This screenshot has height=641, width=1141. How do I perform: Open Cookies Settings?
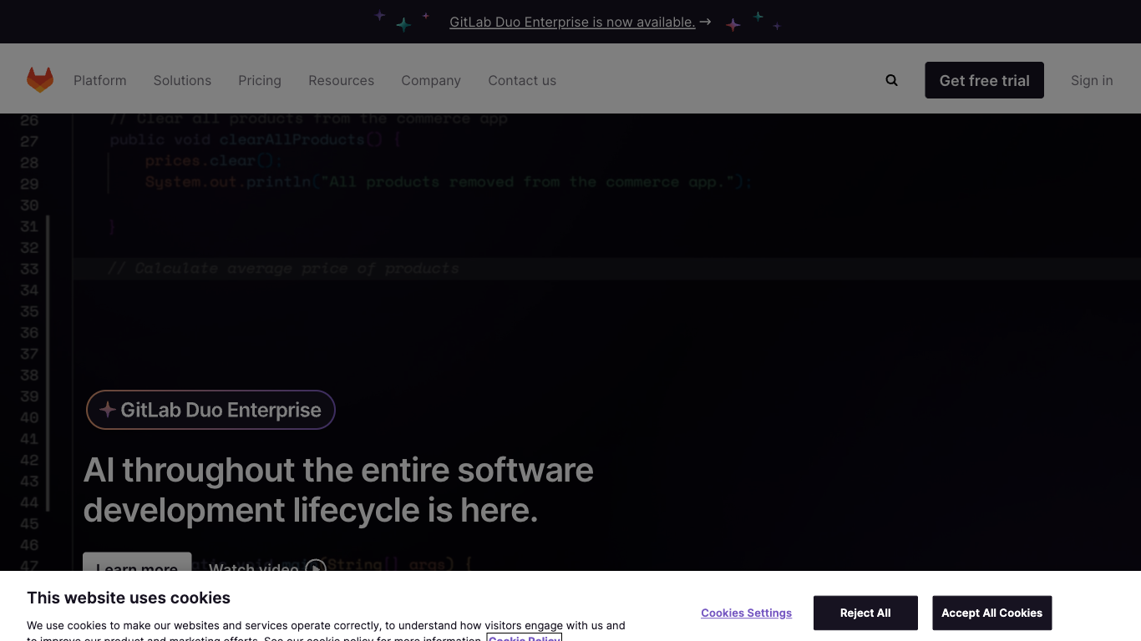[x=746, y=613]
